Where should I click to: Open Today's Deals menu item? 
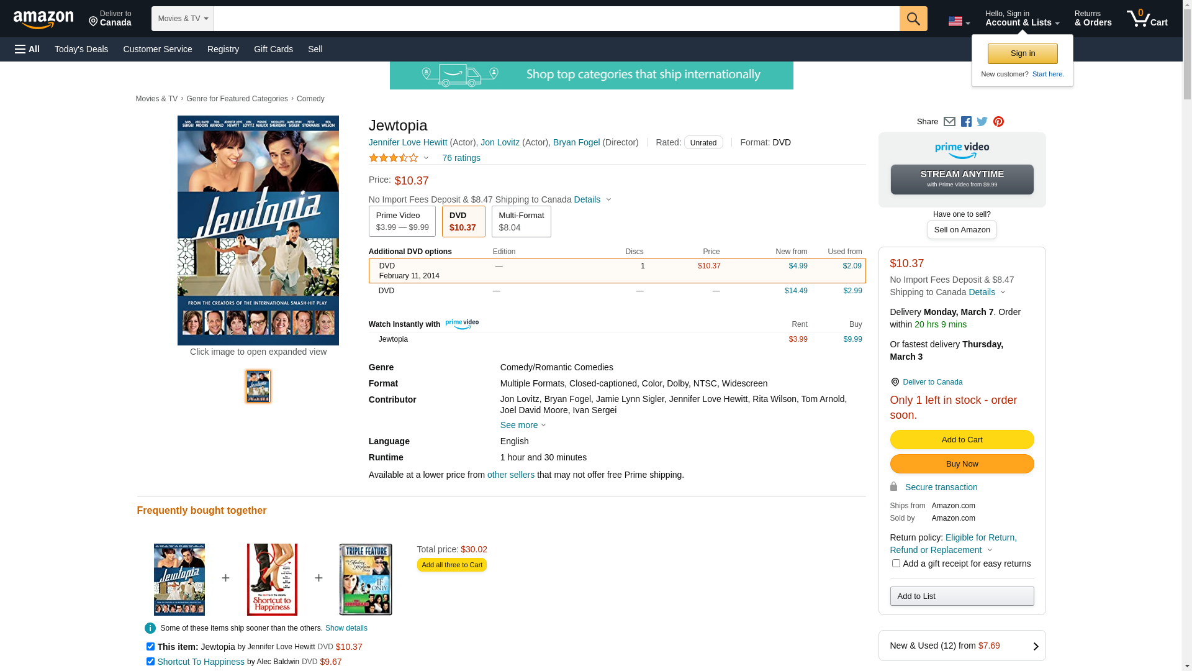pos(81,49)
